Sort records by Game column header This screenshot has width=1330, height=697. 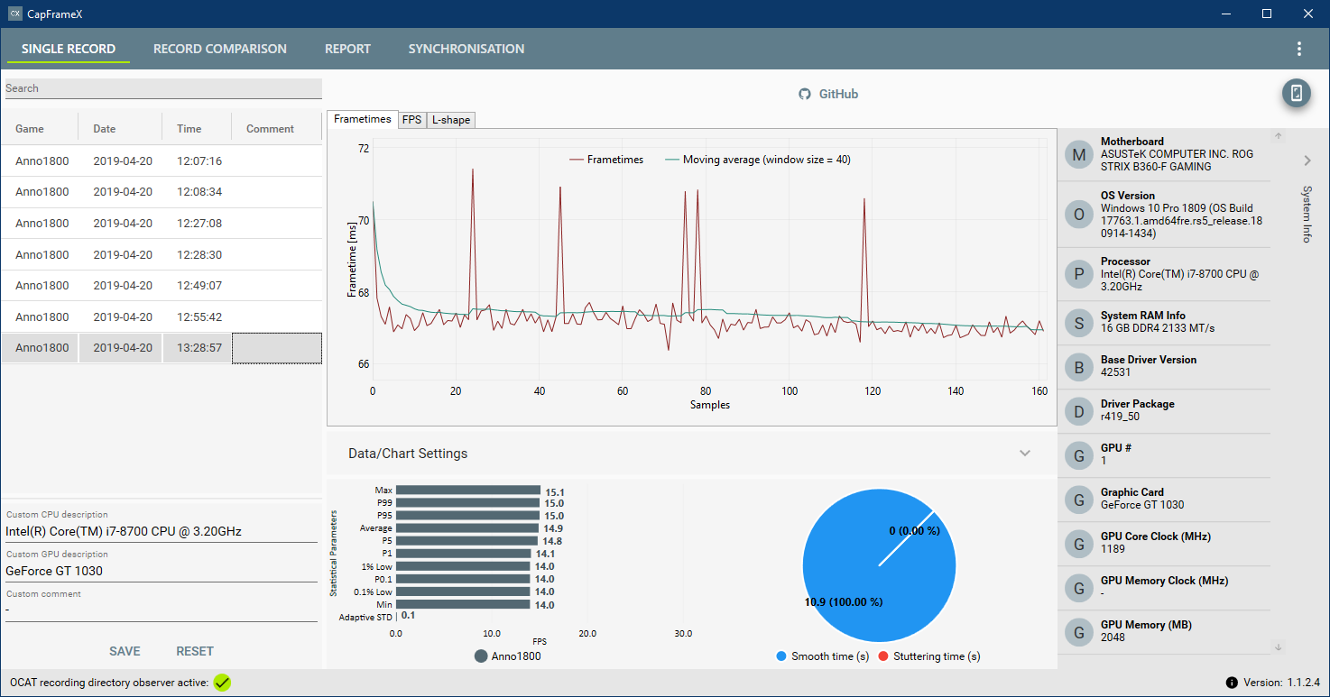(30, 129)
